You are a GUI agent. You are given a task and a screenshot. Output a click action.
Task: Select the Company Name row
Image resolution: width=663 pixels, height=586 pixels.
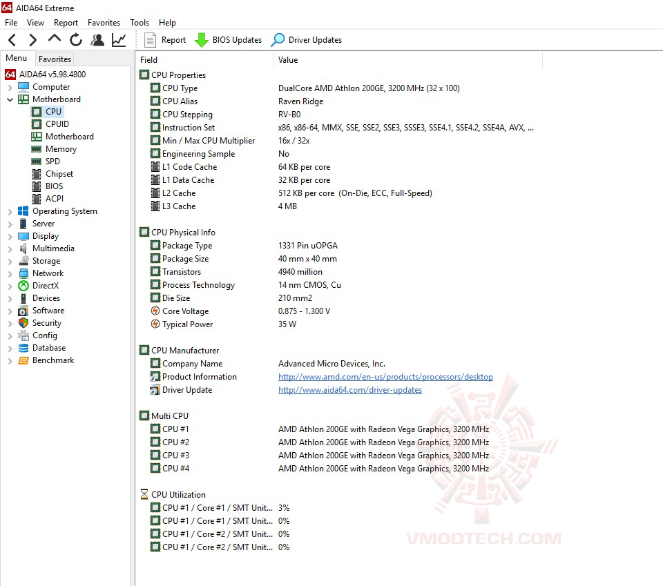[x=268, y=364]
